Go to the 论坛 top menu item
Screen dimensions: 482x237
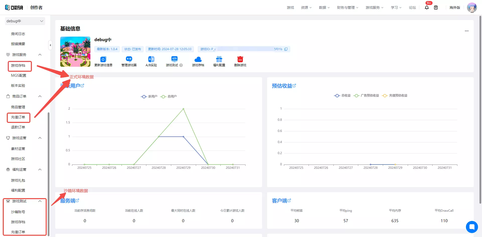point(412,8)
